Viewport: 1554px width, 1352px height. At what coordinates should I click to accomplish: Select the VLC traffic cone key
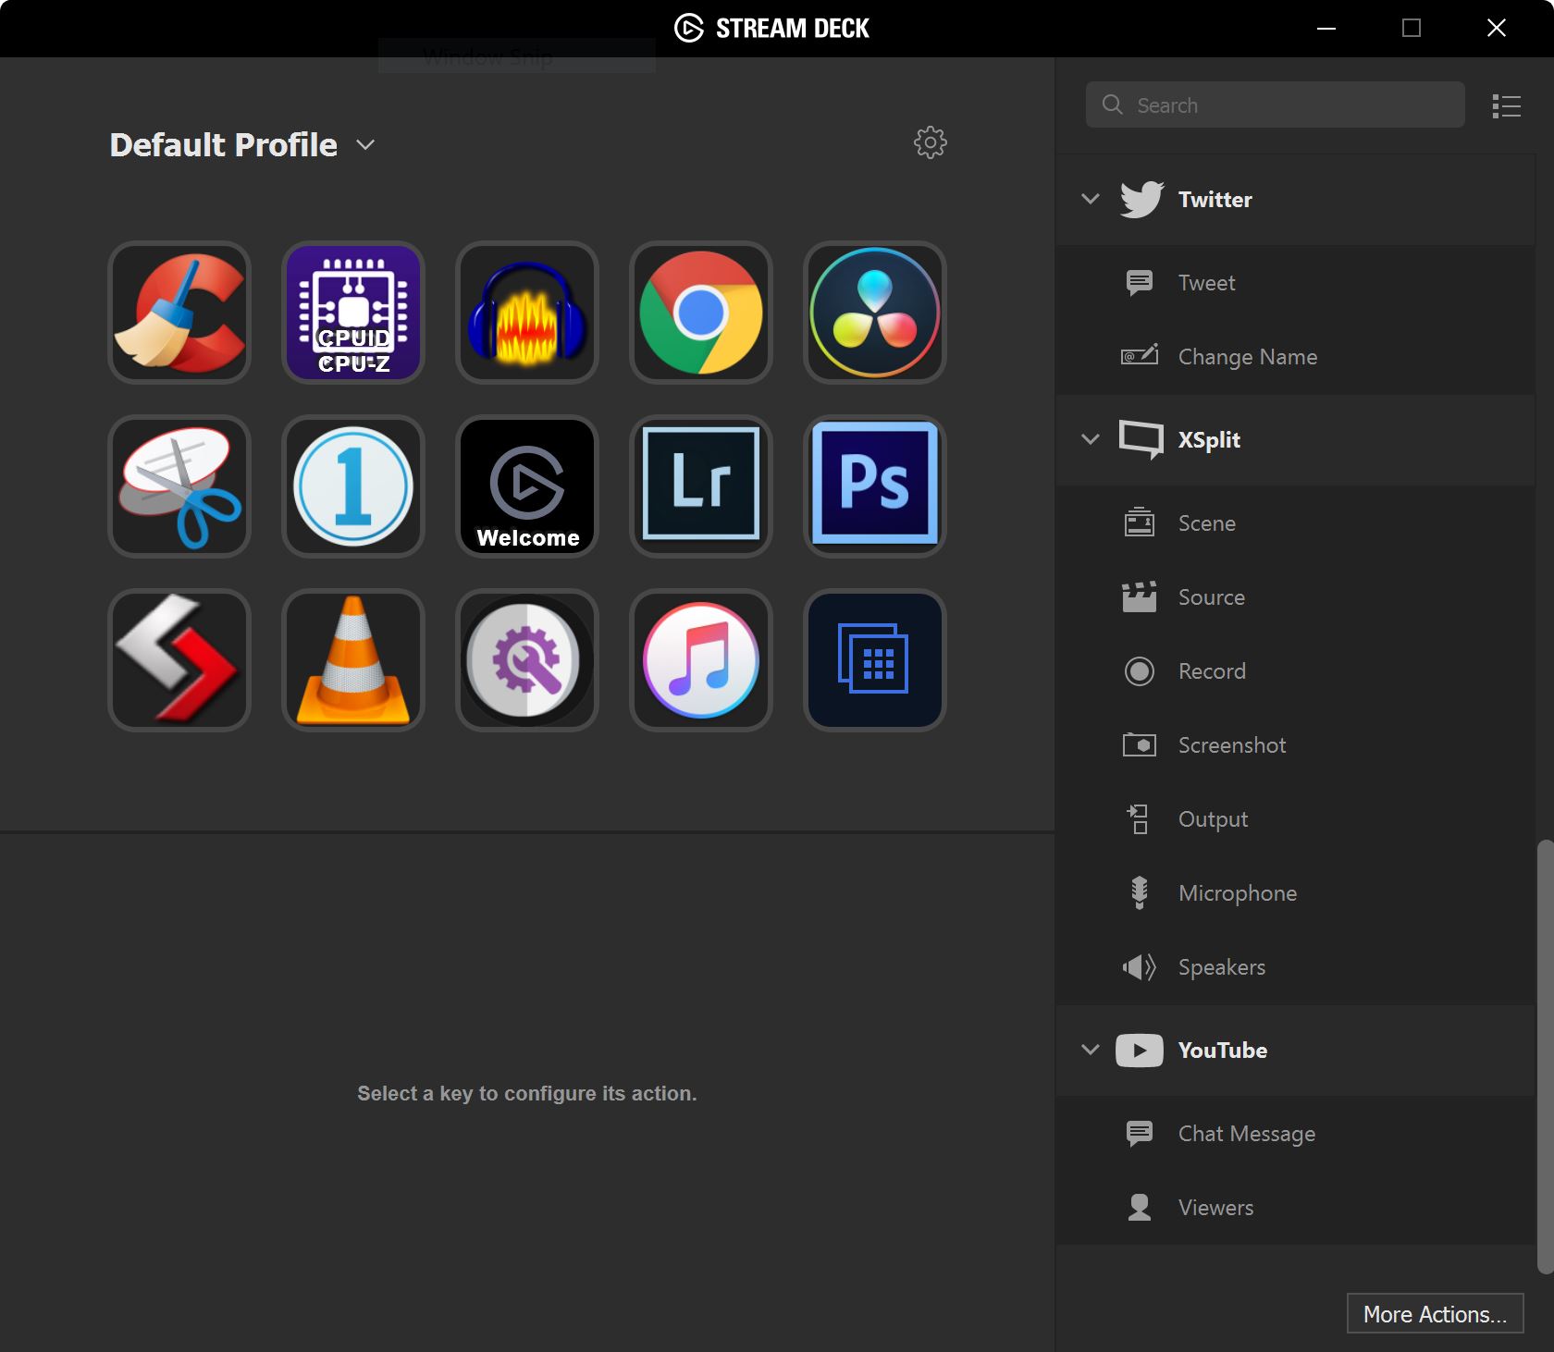(353, 660)
